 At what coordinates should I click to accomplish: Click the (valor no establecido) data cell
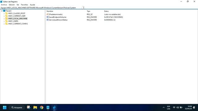tap(112, 14)
